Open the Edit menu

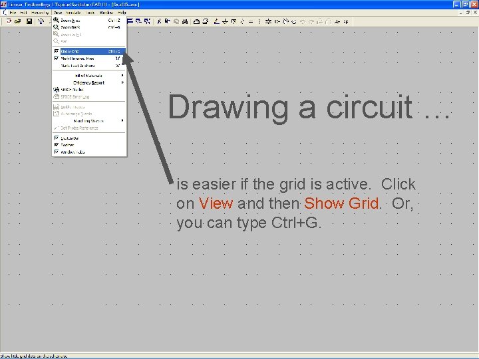(x=23, y=13)
